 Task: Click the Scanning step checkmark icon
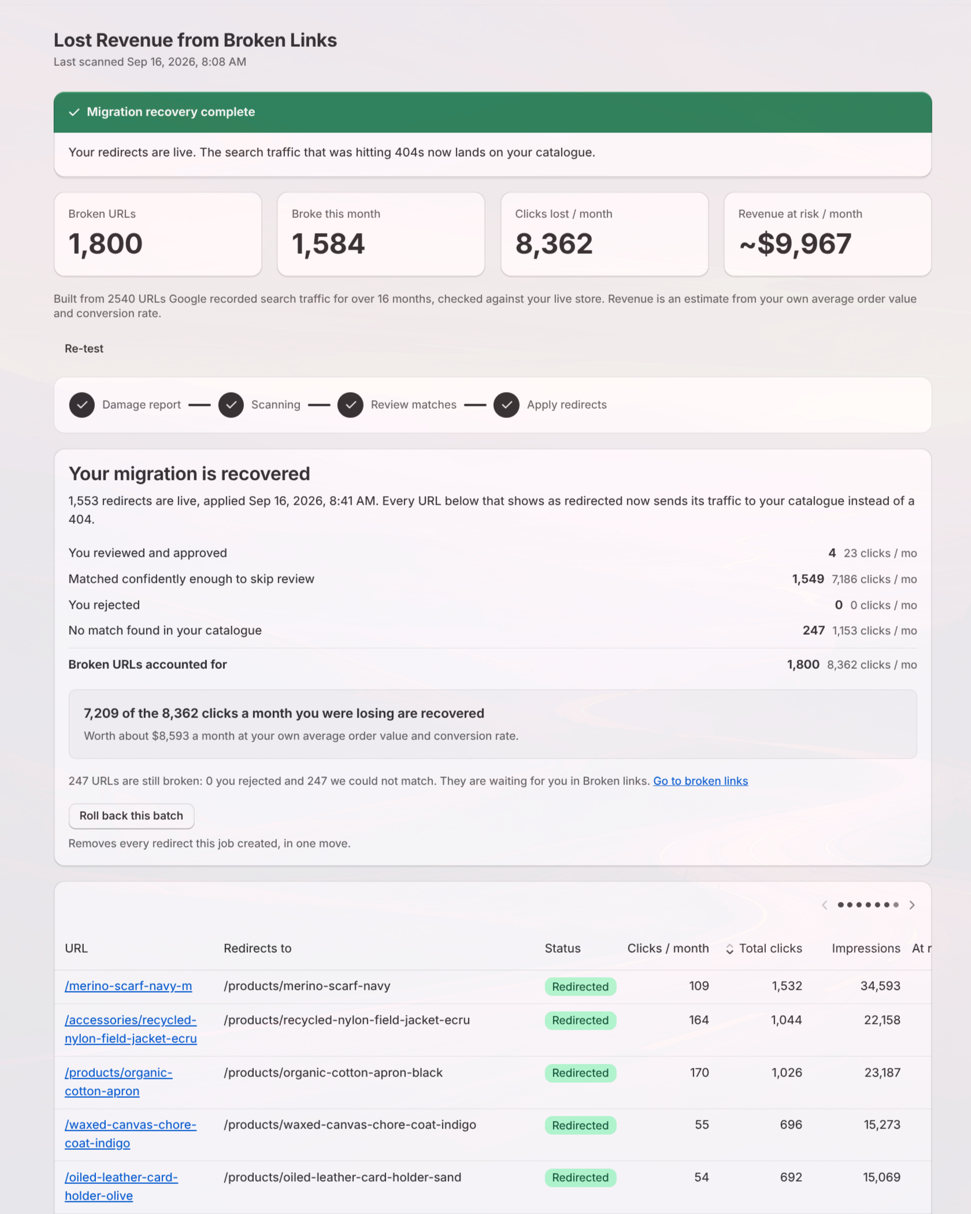231,405
